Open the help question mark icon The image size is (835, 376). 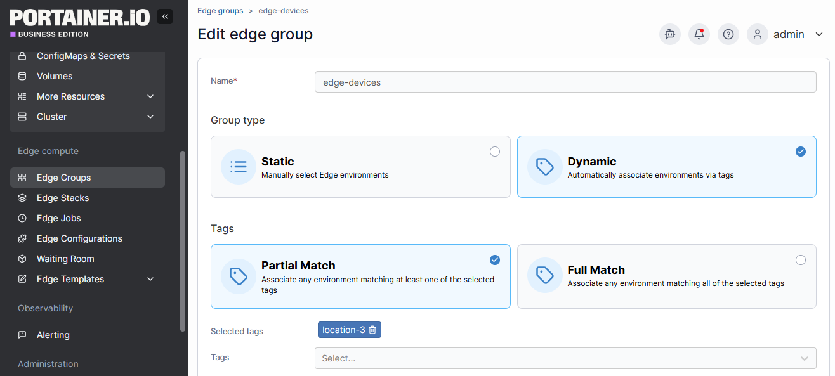pyautogui.click(x=728, y=34)
